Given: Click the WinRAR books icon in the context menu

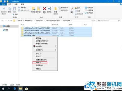Looking at the screenshot, I should tap(34, 46).
